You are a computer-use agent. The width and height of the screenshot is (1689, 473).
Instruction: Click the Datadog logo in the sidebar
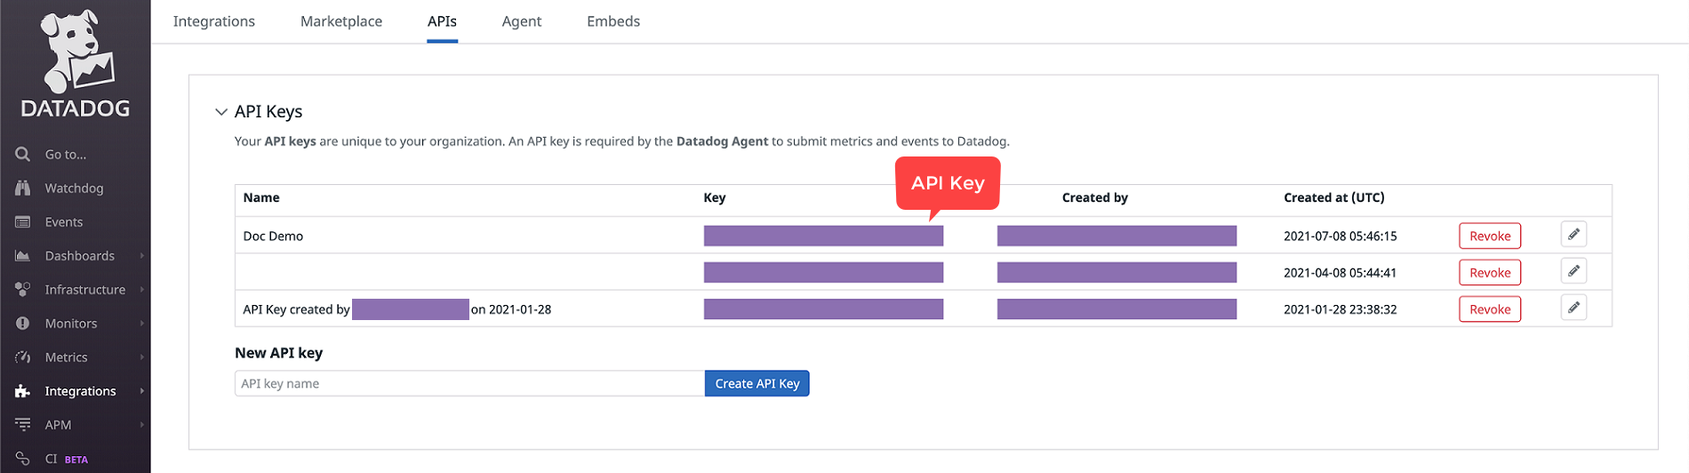(76, 62)
